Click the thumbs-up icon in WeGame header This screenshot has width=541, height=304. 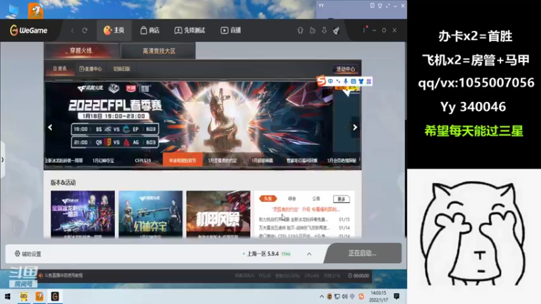click(x=312, y=30)
